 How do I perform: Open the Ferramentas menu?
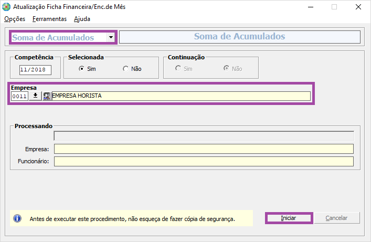(x=49, y=19)
